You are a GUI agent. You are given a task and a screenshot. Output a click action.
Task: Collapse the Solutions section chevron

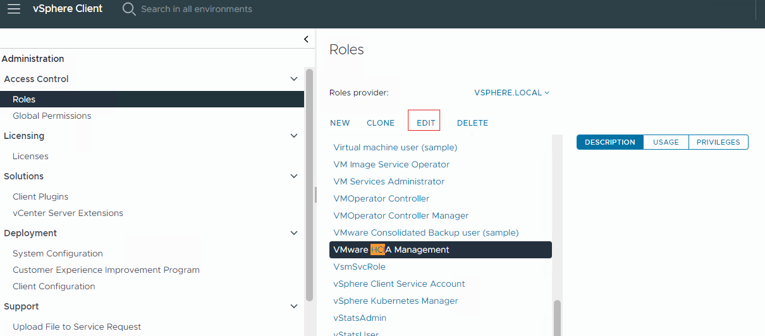(293, 176)
